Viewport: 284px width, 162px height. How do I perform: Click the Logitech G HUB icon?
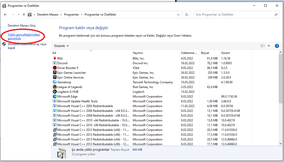55,92
